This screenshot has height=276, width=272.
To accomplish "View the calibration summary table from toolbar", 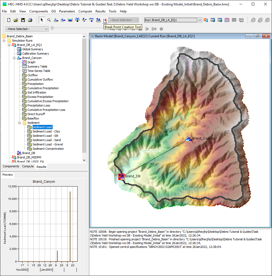I will click(220, 20).
